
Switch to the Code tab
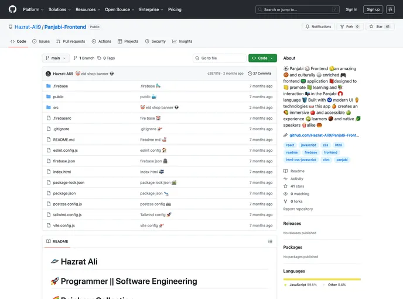18,41
